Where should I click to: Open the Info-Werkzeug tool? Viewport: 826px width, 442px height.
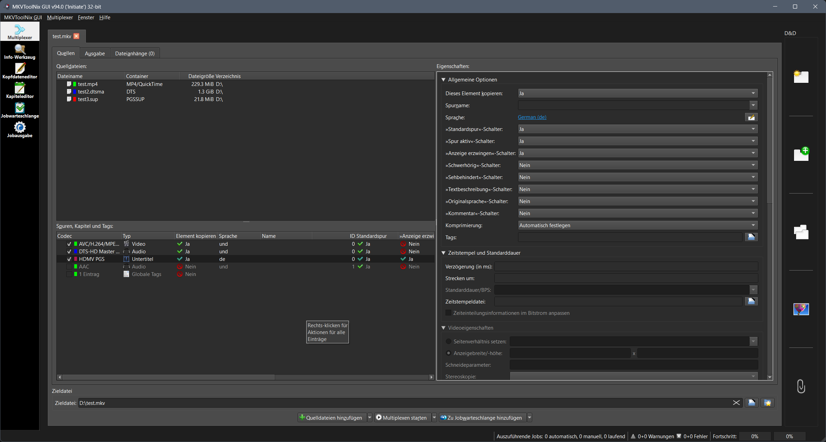(20, 52)
